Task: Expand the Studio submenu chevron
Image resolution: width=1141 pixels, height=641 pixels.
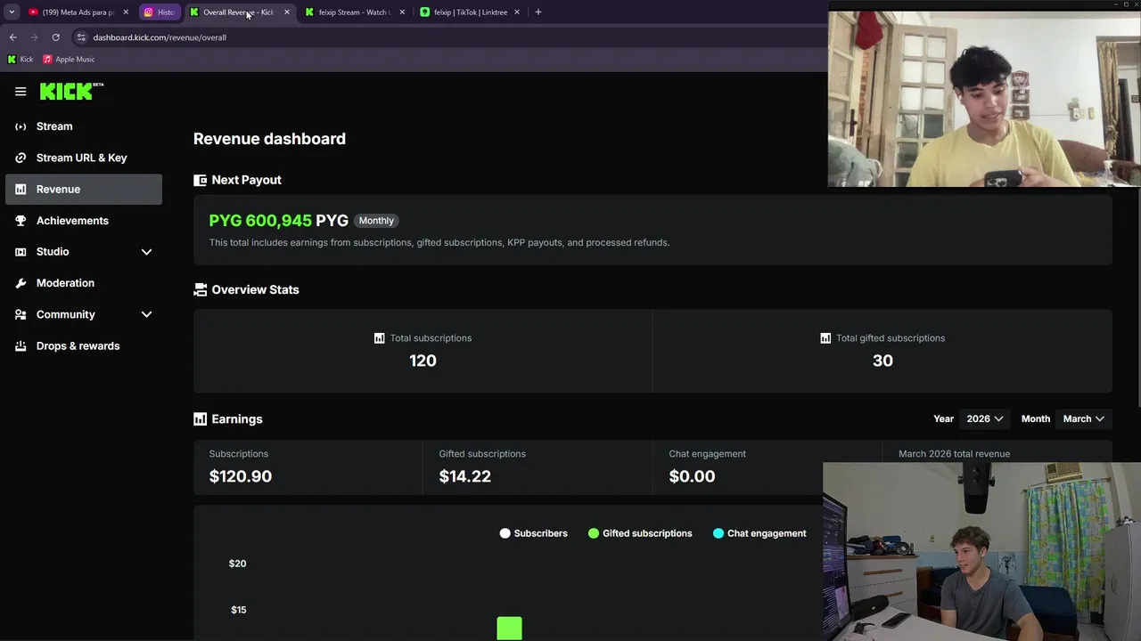Action: click(x=146, y=252)
